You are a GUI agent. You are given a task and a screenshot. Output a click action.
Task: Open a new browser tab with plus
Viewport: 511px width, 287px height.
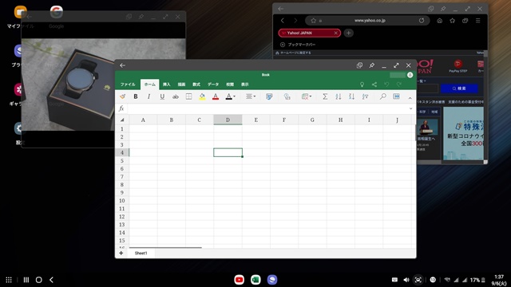click(348, 33)
